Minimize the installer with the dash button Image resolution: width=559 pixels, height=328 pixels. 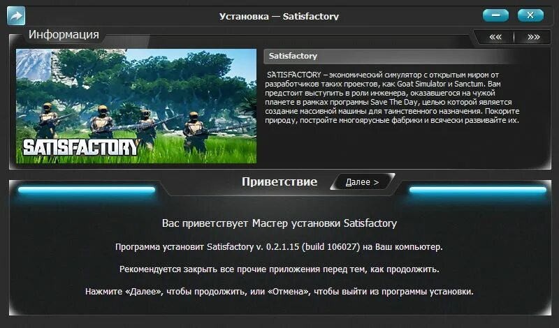pos(495,15)
